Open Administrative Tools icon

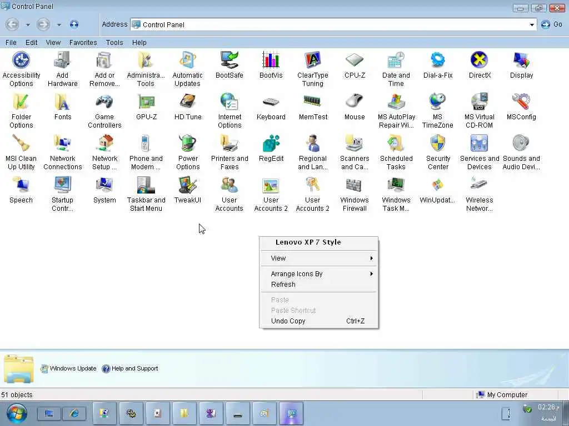coord(146,60)
